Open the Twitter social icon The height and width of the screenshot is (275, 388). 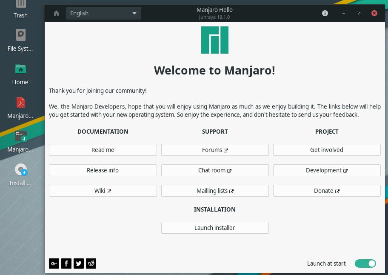[x=79, y=264]
